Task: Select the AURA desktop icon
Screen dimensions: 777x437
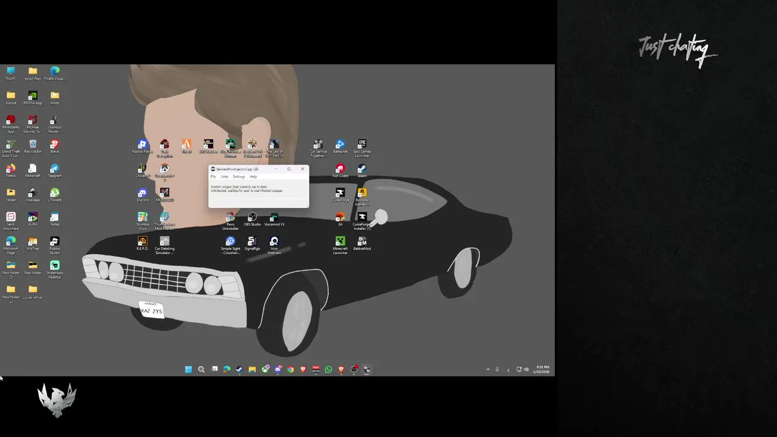Action: coord(33,219)
